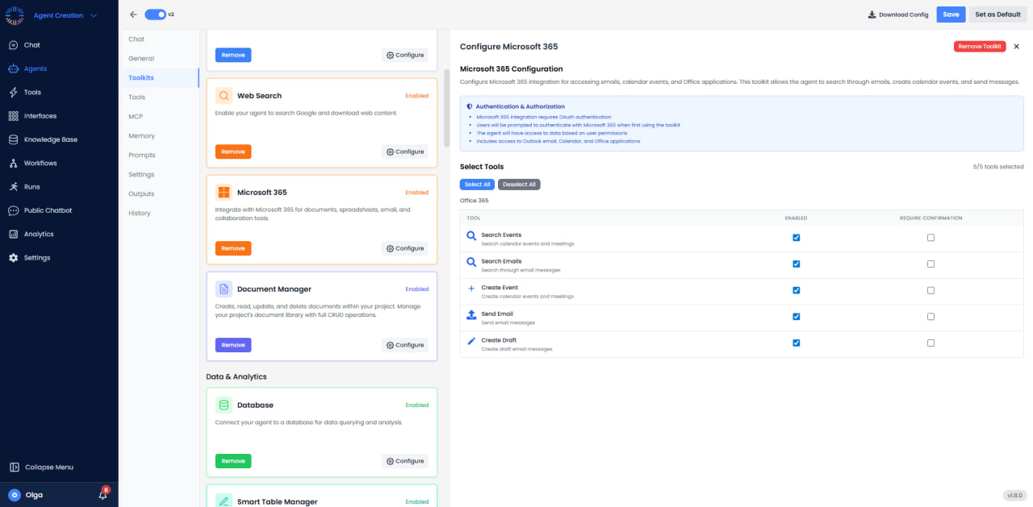The width and height of the screenshot is (1033, 507).
Task: Click the Search Emails magnifier icon
Action: (472, 264)
